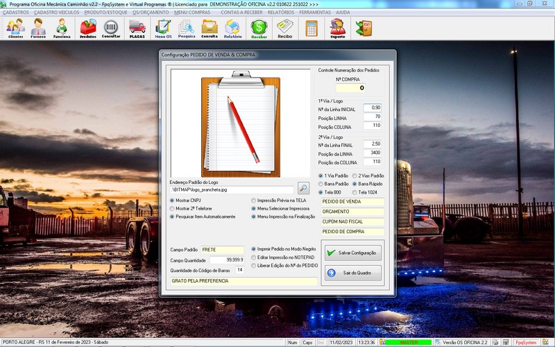Image resolution: width=555 pixels, height=347 pixels.
Task: Launch the Menu OS toolbar icon
Action: [164, 28]
